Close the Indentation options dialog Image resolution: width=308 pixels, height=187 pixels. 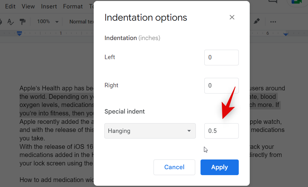coord(232,18)
